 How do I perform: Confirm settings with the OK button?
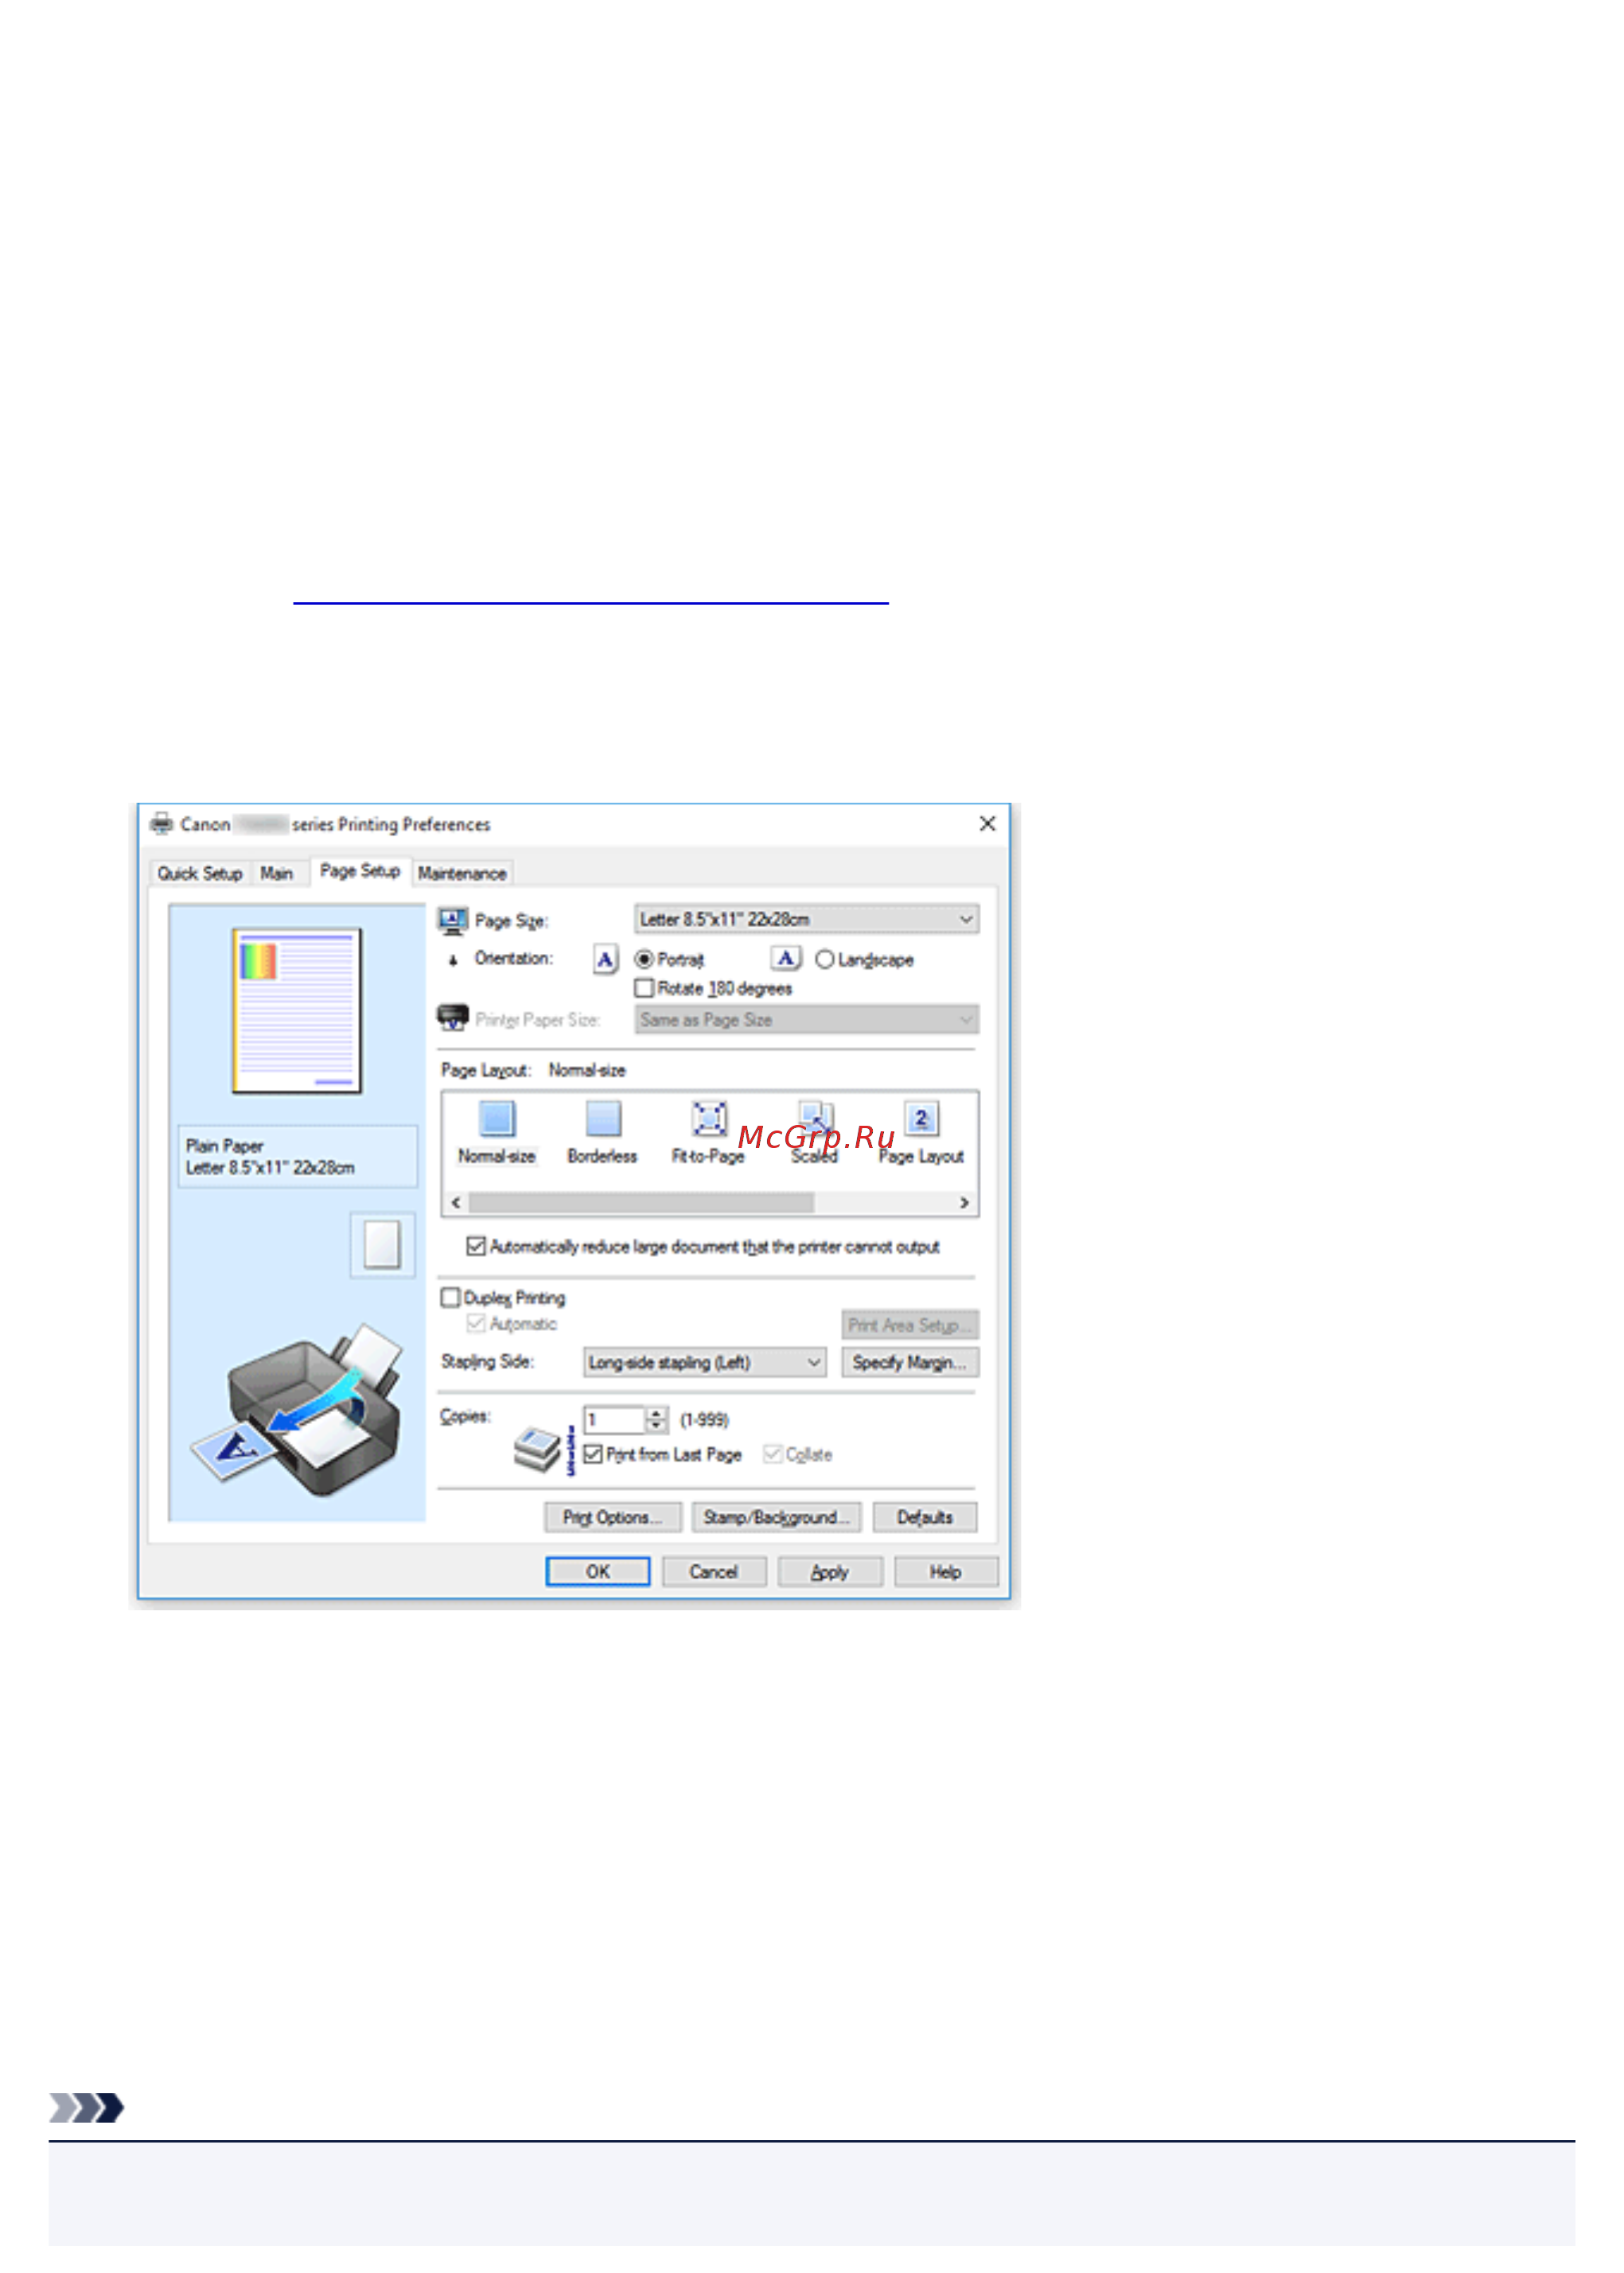598,1573
